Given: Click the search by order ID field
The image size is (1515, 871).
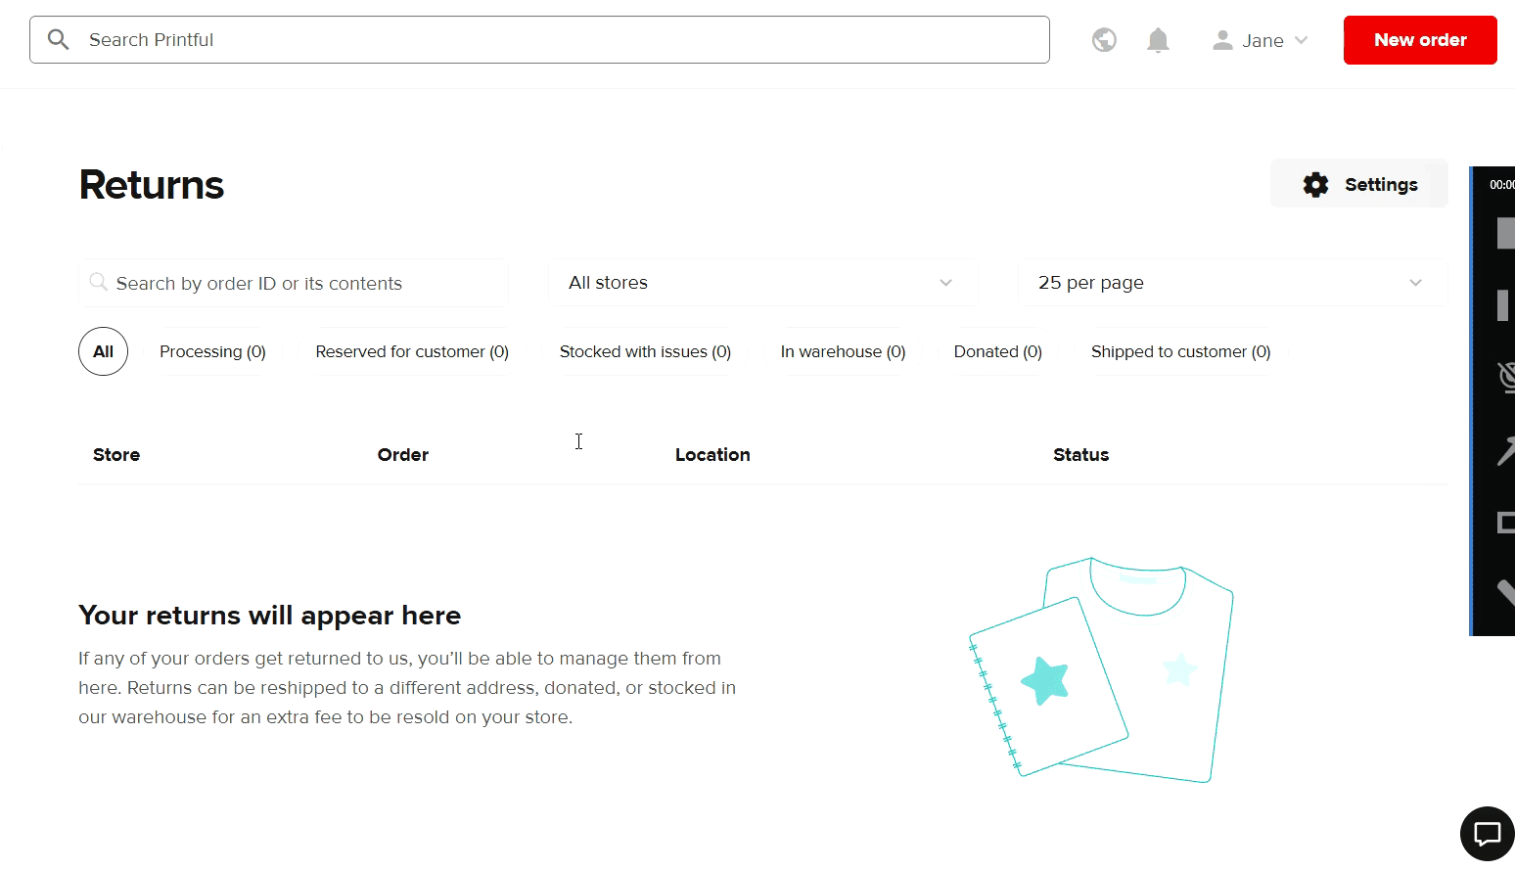Looking at the screenshot, I should pyautogui.click(x=293, y=283).
